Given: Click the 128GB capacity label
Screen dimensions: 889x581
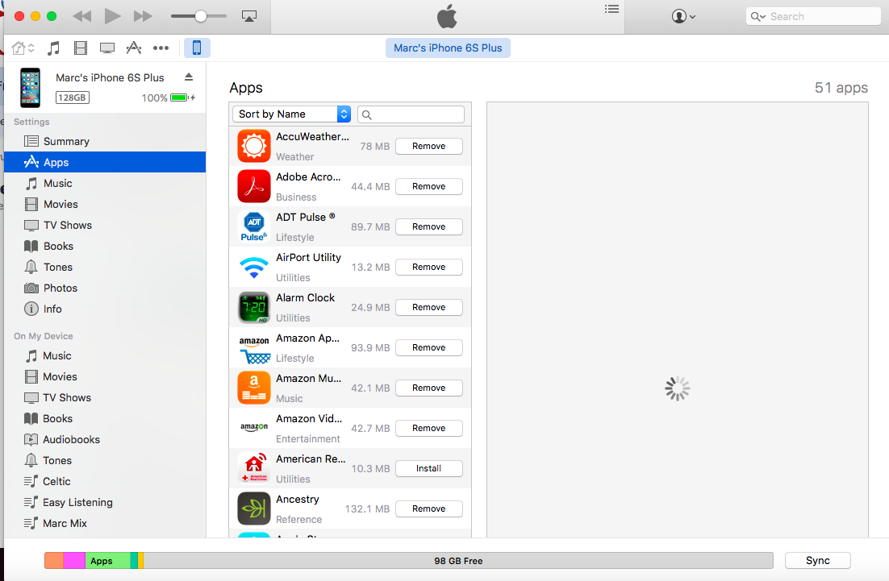Looking at the screenshot, I should (x=73, y=98).
